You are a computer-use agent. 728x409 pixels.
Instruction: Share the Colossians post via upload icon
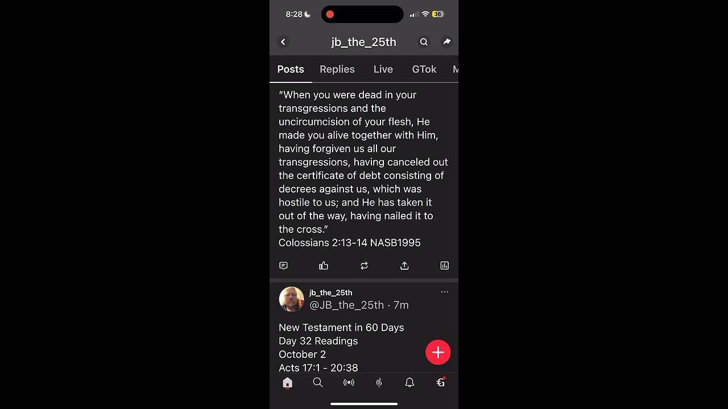[x=404, y=265]
